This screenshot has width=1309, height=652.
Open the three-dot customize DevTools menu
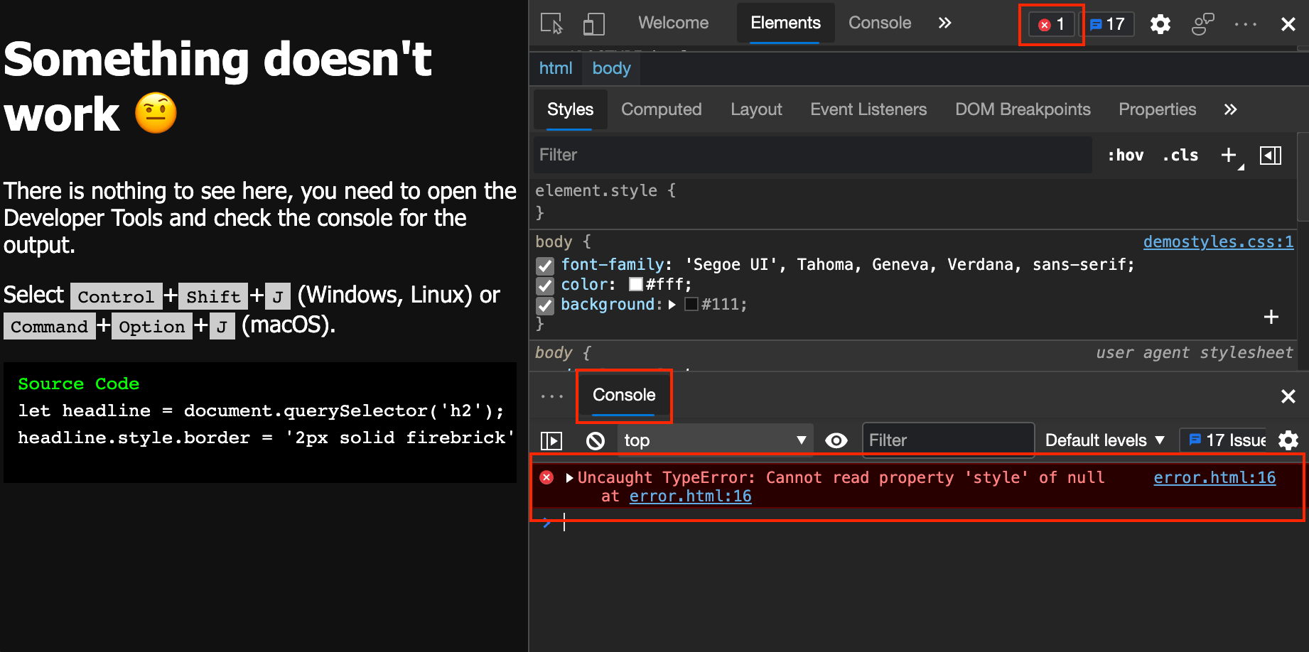[x=1246, y=24]
